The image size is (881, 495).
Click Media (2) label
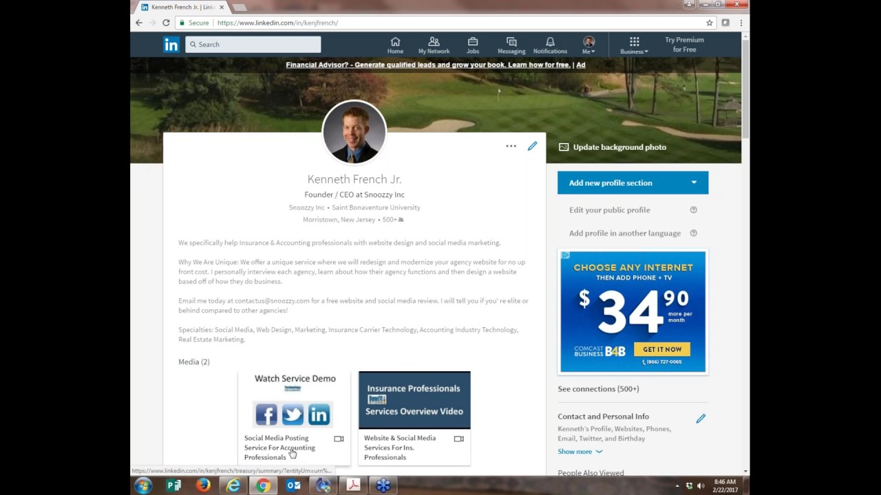click(194, 362)
